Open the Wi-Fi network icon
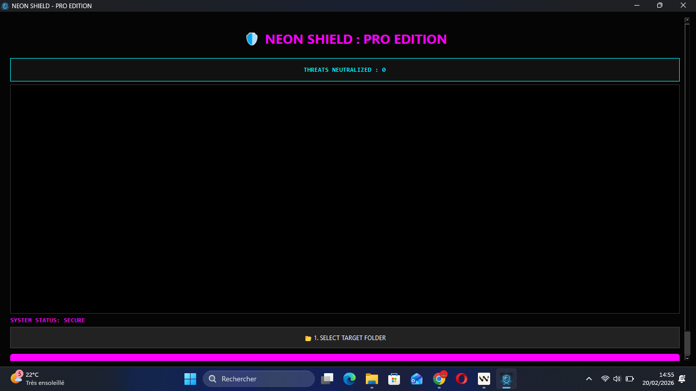The width and height of the screenshot is (696, 391). point(605,379)
